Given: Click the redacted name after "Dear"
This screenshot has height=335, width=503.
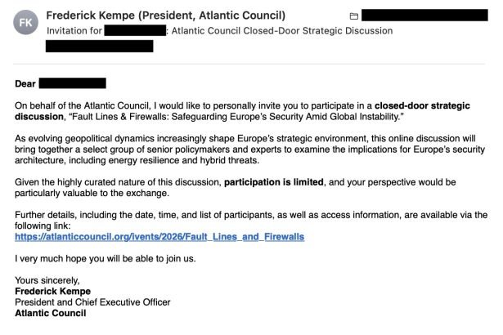Looking at the screenshot, I should (72, 83).
